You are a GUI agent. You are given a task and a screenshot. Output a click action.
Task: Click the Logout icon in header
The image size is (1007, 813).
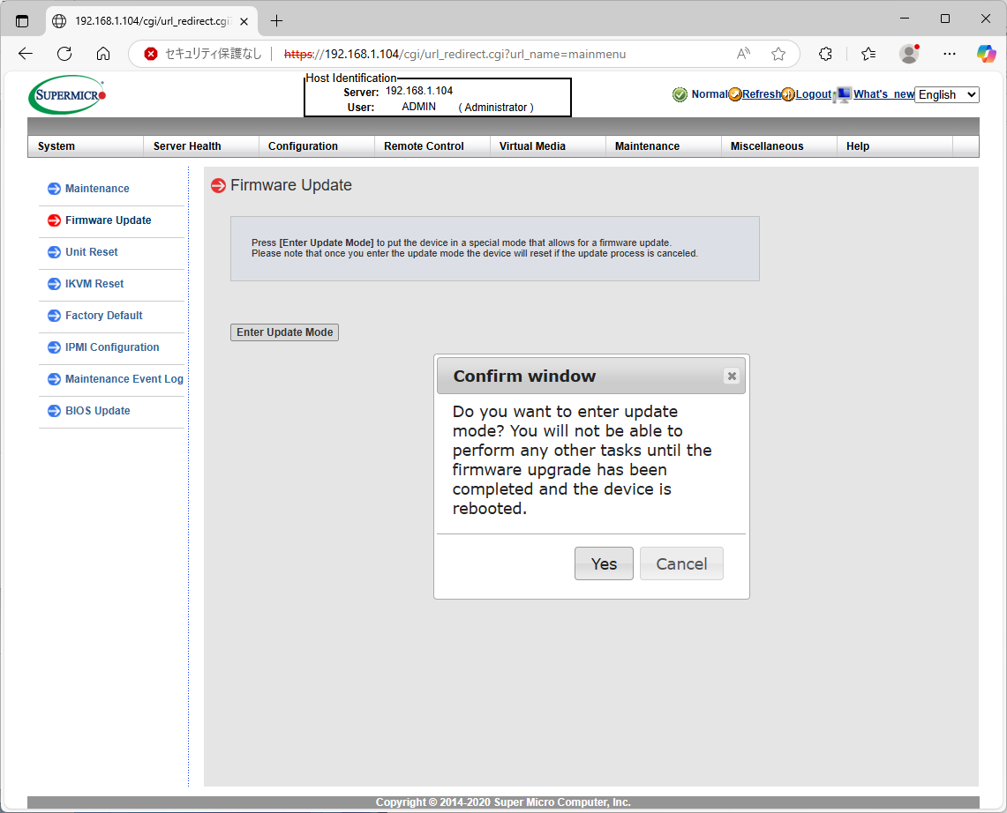click(x=788, y=94)
